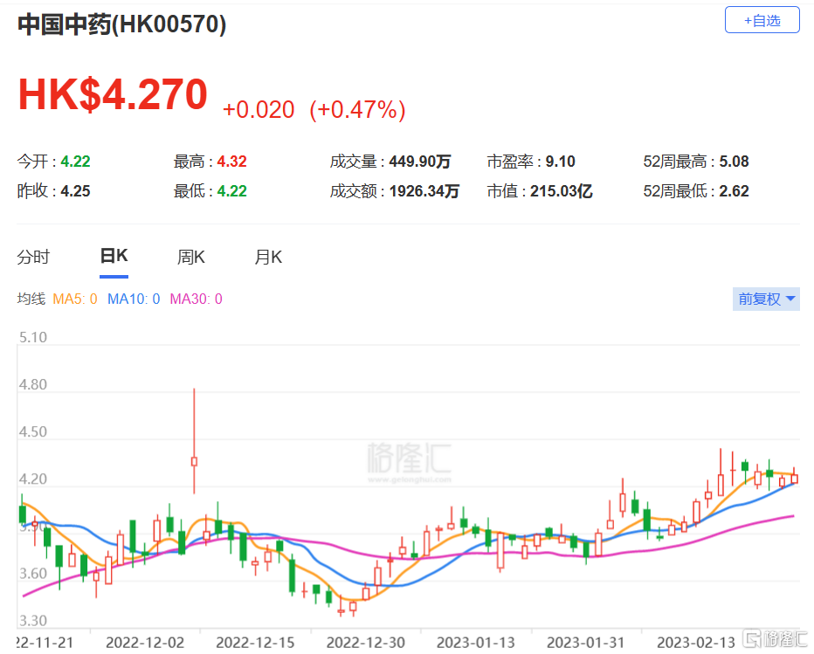Click the 成交额 value 1926.34万

[424, 191]
